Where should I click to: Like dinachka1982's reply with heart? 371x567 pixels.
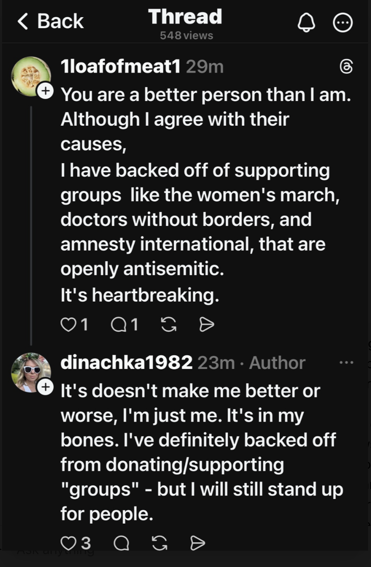click(68, 543)
